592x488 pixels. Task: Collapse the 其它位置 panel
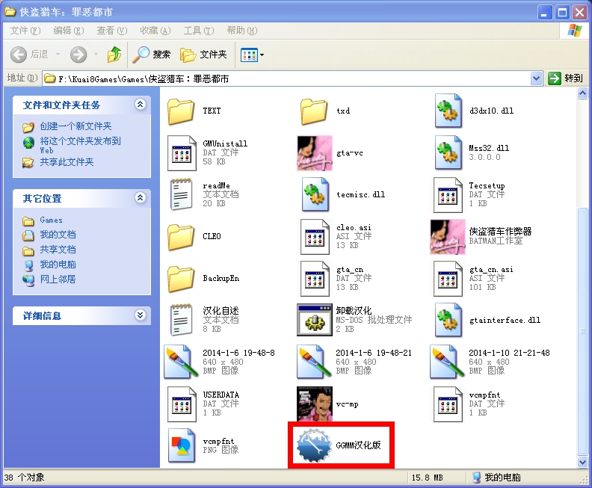(x=140, y=198)
